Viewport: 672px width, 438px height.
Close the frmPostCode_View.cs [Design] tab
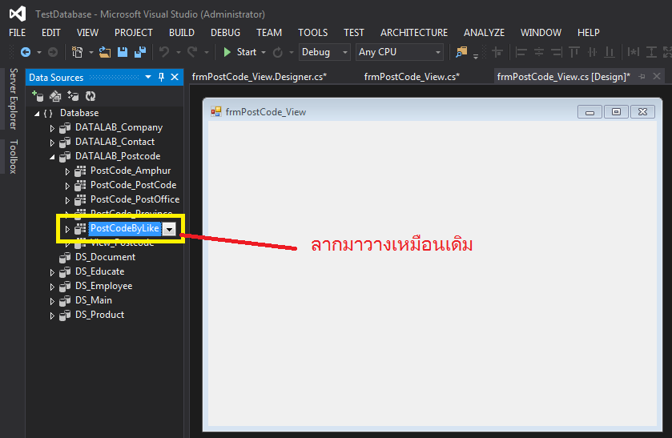tap(657, 76)
